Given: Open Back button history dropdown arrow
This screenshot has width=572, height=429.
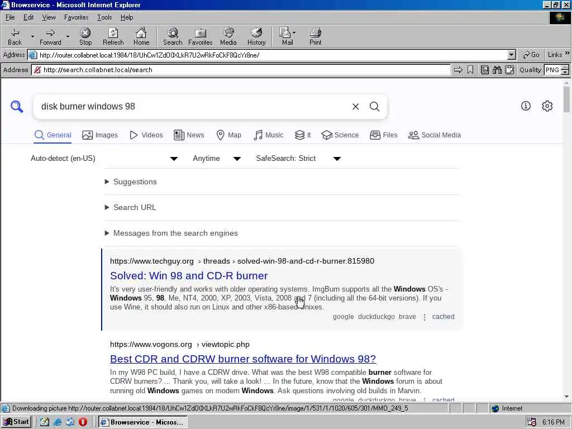Looking at the screenshot, I should pyautogui.click(x=32, y=36).
